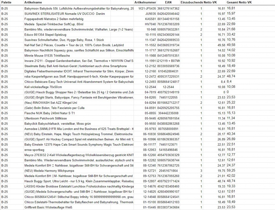Click (Gebr) Bolin Bolon, Telo Fasciatoio

click(54, 108)
